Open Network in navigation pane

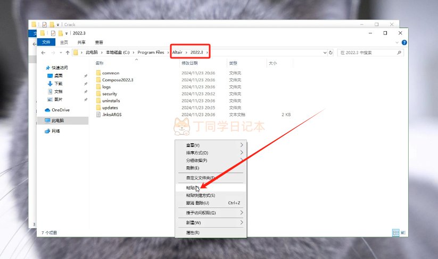(x=52, y=131)
